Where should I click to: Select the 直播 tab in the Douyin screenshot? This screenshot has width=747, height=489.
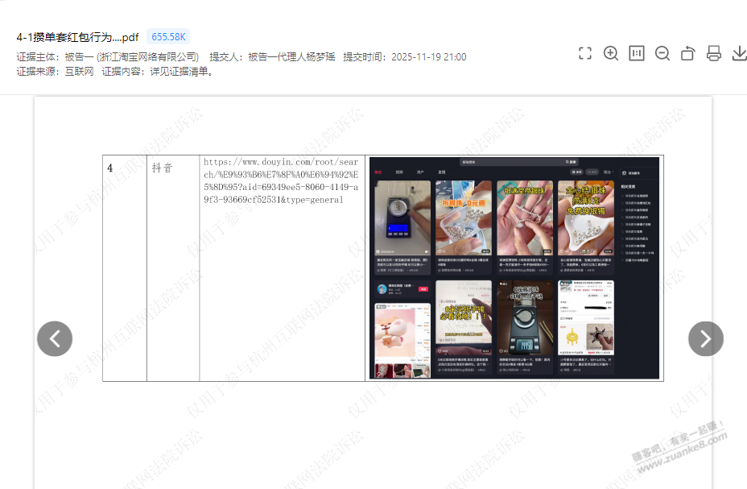pyautogui.click(x=441, y=172)
